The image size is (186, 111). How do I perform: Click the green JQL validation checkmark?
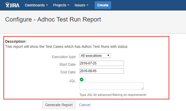[x=81, y=80]
